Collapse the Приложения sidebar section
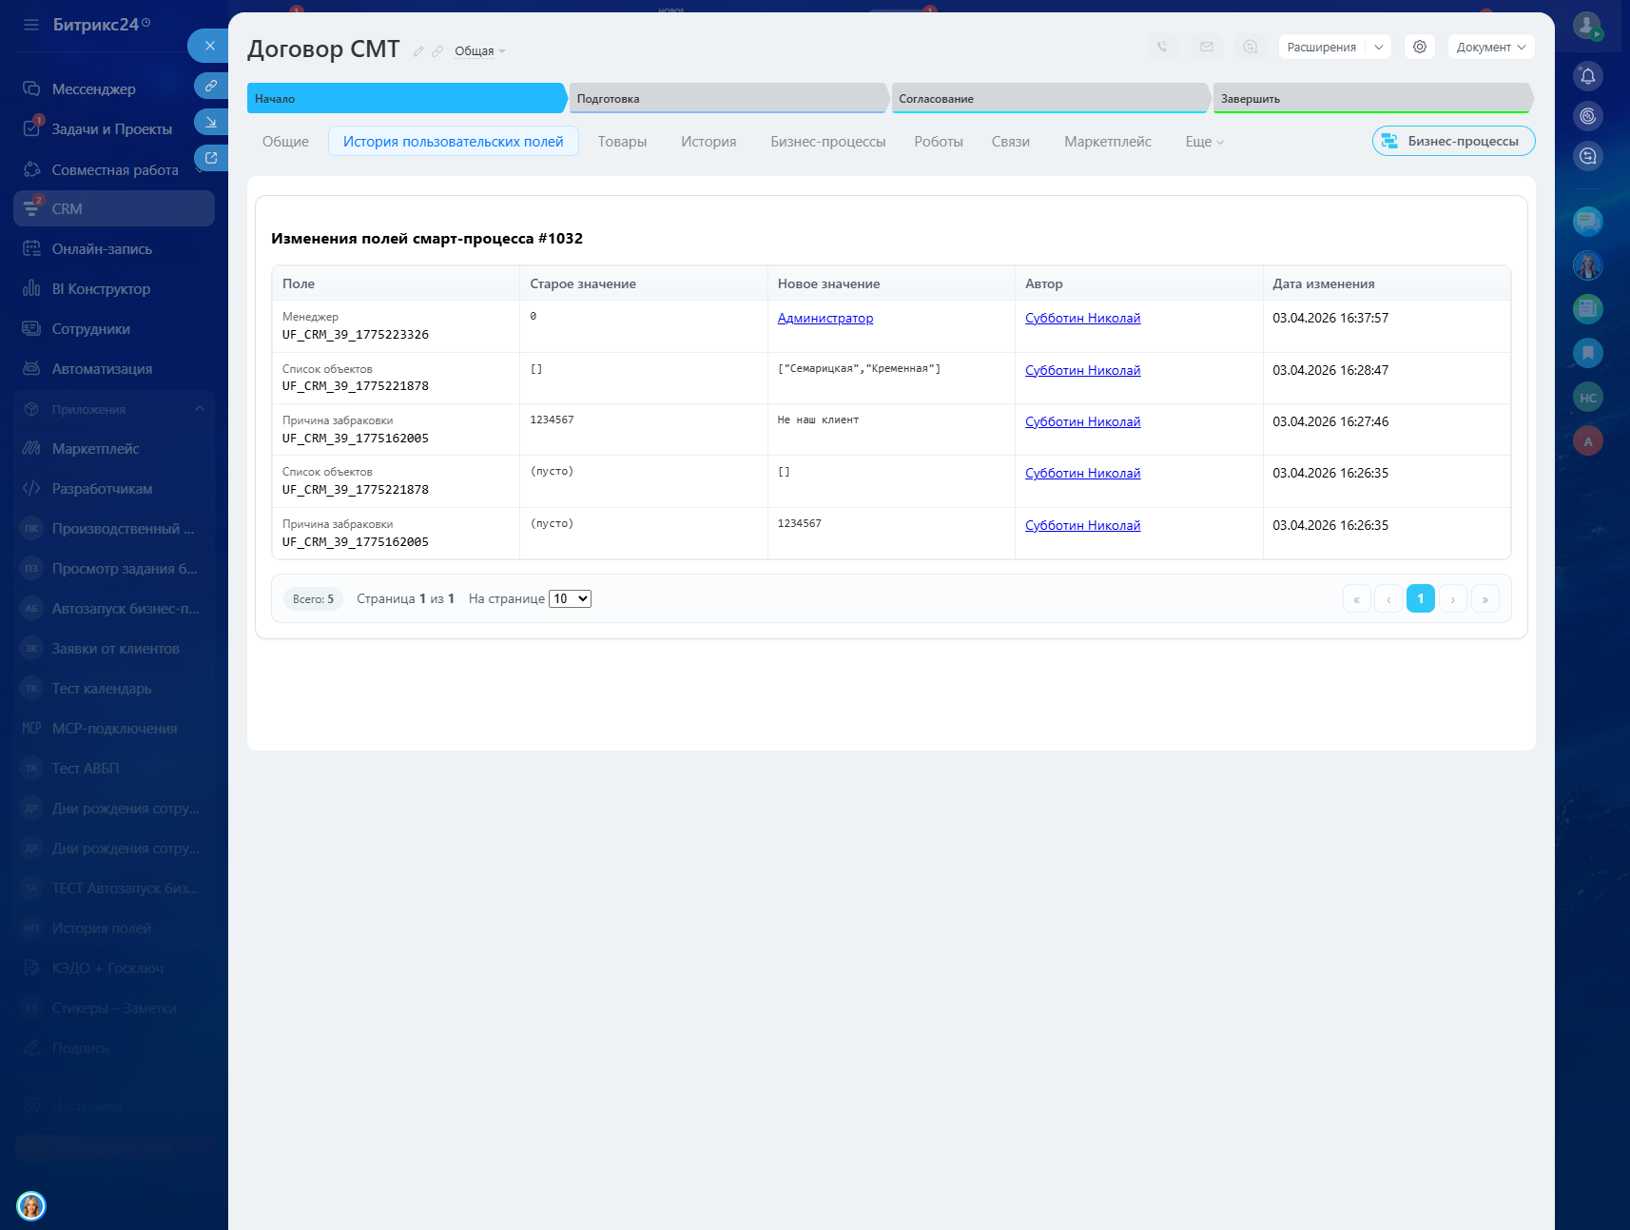 pyautogui.click(x=199, y=409)
